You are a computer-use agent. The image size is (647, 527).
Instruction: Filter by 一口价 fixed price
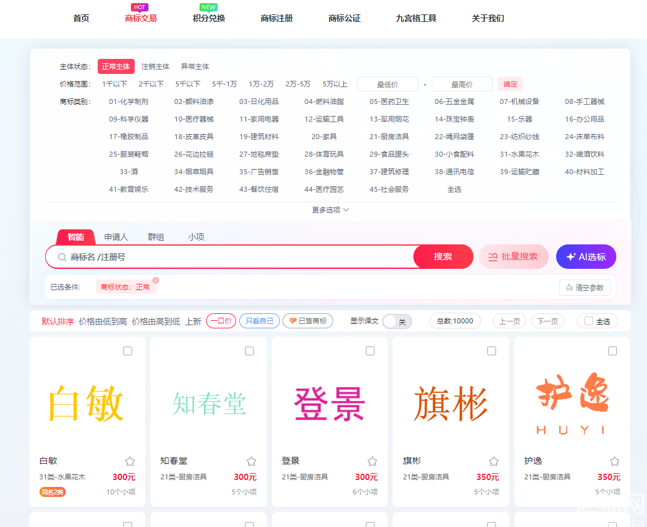pos(221,321)
